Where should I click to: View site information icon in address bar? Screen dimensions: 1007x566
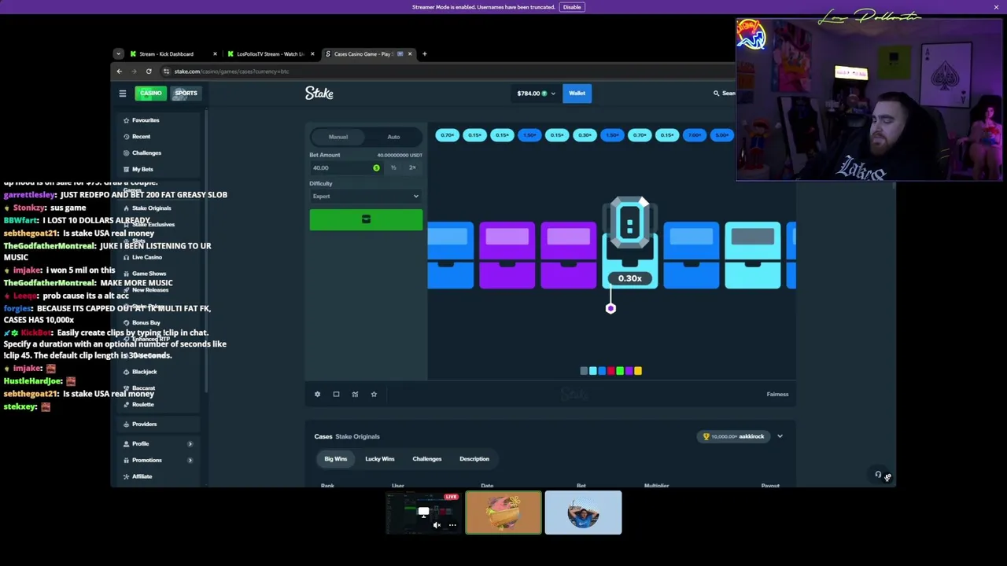(166, 72)
